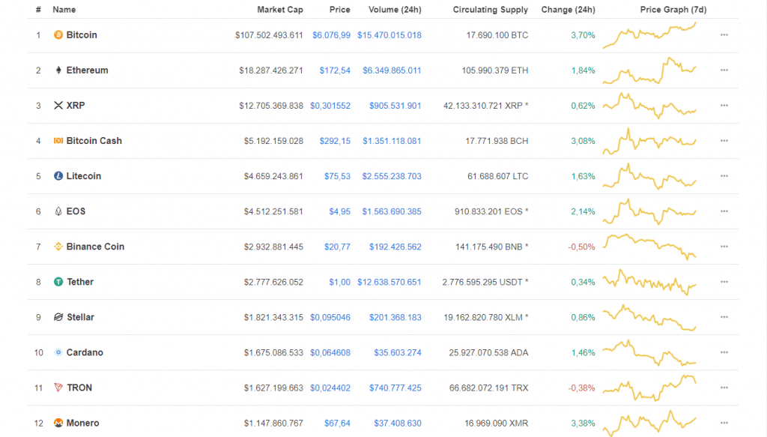Click the Monero logo icon
Screen dimensions: 767x437
pyautogui.click(x=58, y=422)
